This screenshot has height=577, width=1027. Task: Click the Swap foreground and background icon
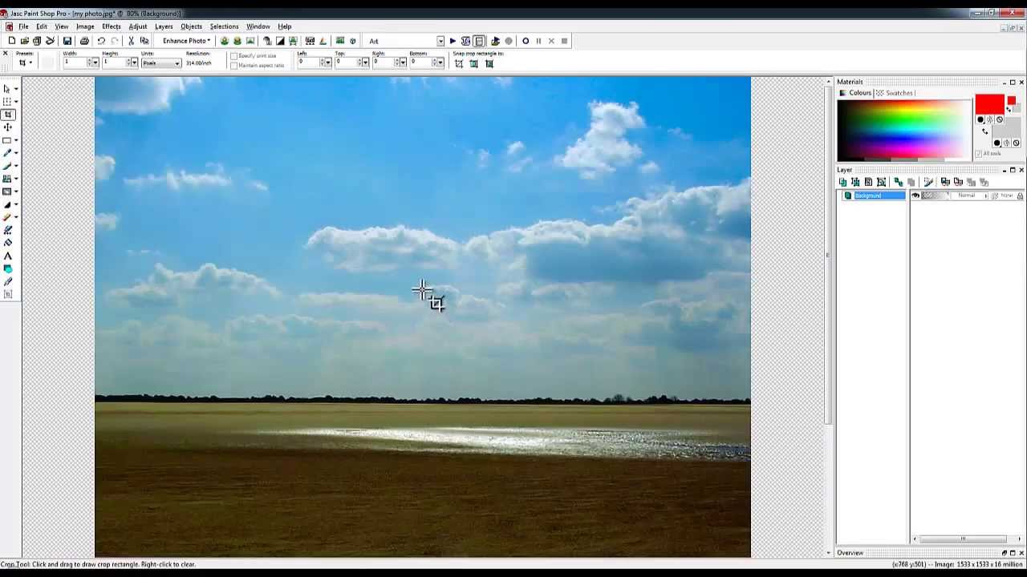(x=985, y=131)
